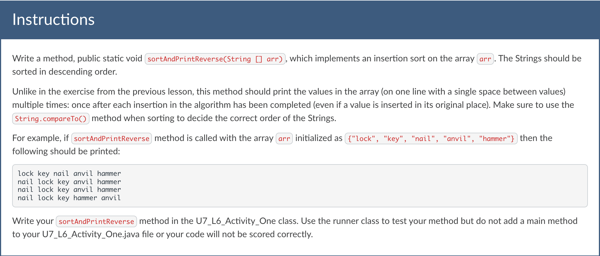Click the arr tag before 'initialized as'
600x256 pixels.
pyautogui.click(x=284, y=139)
